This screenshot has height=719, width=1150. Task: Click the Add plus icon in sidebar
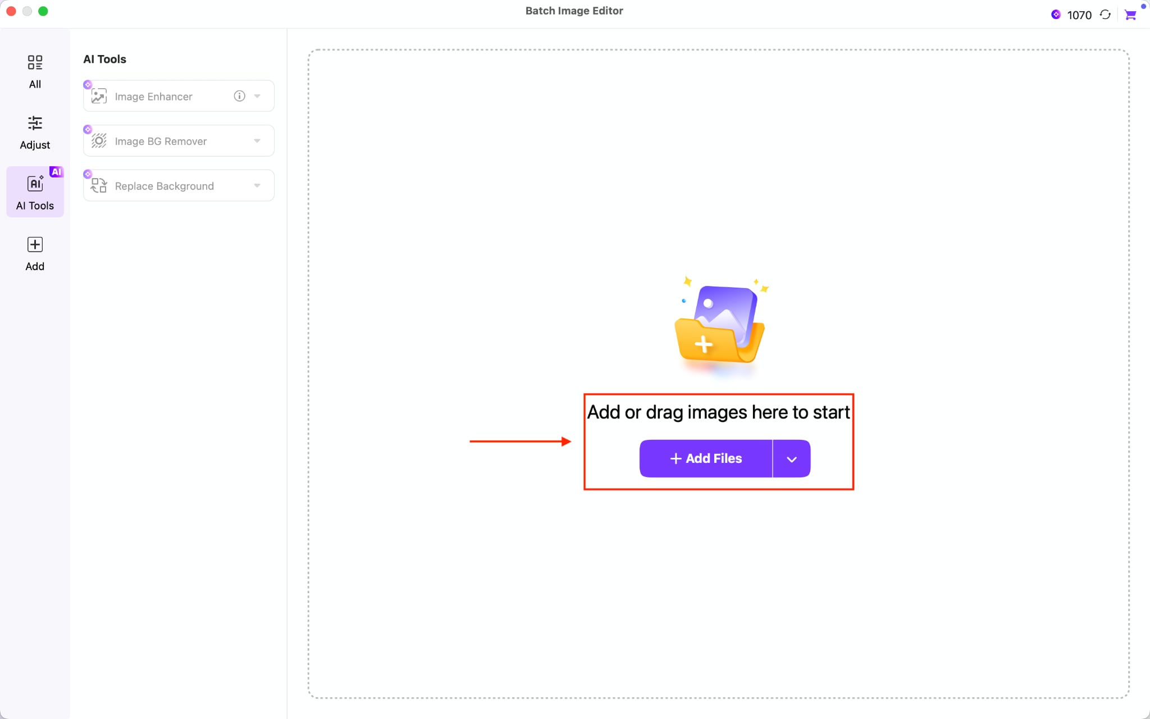tap(34, 244)
